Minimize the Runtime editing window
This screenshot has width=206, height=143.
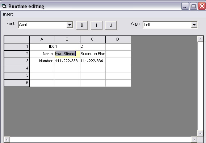(x=185, y=6)
